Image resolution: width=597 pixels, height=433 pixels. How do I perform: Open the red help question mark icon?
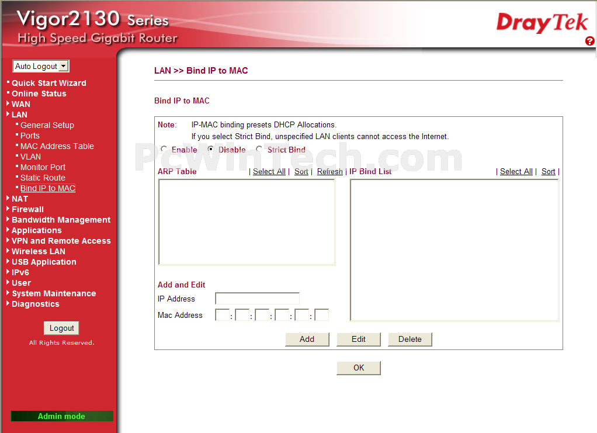click(589, 41)
